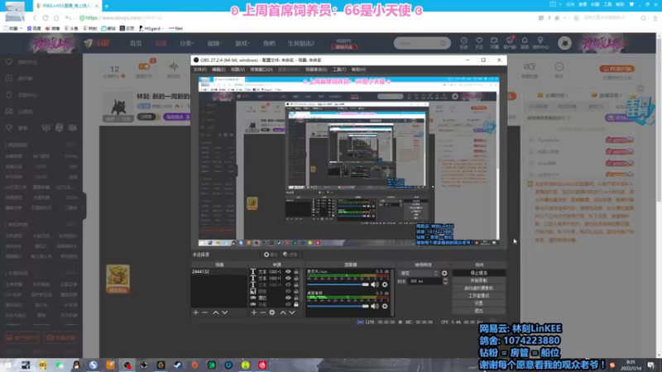Image resolution: width=662 pixels, height=372 pixels.
Task: Open the user avatar in Douyu header
Action: [564, 43]
